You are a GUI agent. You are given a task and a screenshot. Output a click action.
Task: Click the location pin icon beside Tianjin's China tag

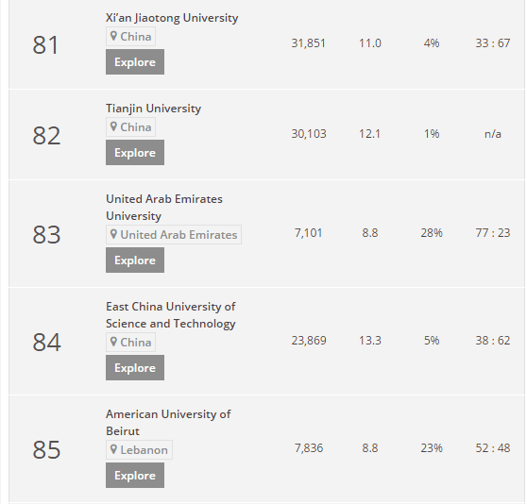[x=113, y=126]
